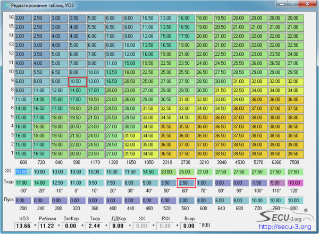
Task: Select the red-outlined 2.50 Ткор cell
Action: pos(187,183)
